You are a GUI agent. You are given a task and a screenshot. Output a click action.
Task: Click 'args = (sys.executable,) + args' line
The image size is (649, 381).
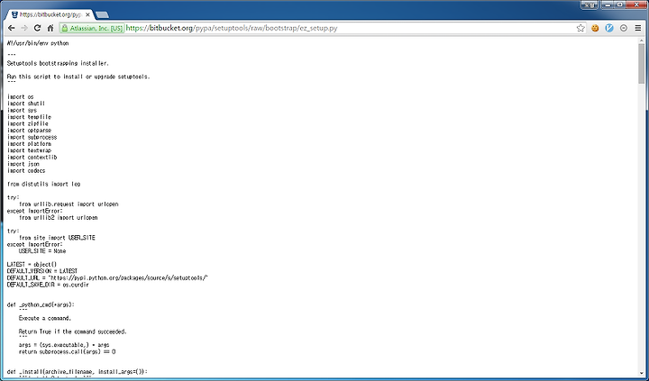tap(64, 345)
